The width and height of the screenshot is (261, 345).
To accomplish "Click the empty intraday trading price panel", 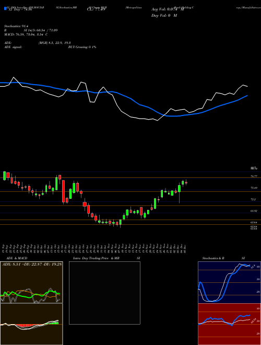I will click(104, 293).
